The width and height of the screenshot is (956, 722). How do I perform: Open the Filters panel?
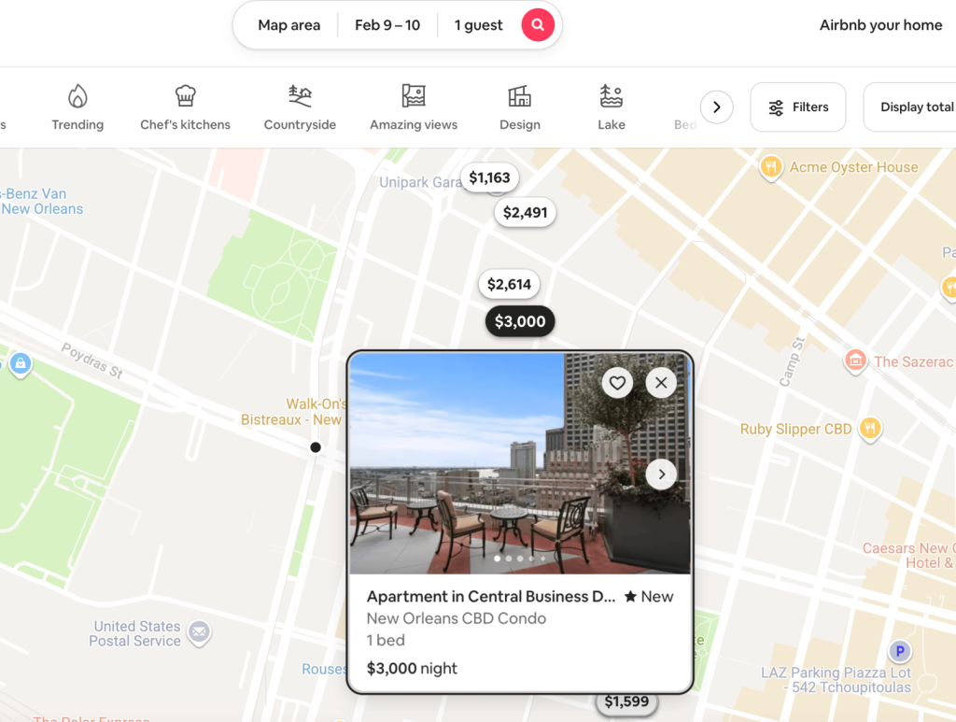(x=797, y=107)
